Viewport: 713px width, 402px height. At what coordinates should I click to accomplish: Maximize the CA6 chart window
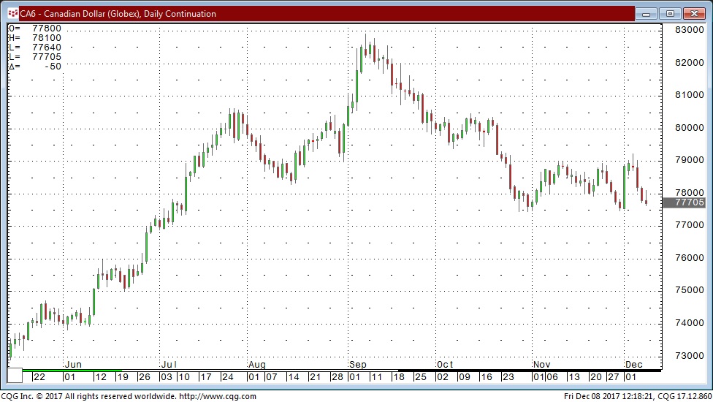tap(670, 14)
